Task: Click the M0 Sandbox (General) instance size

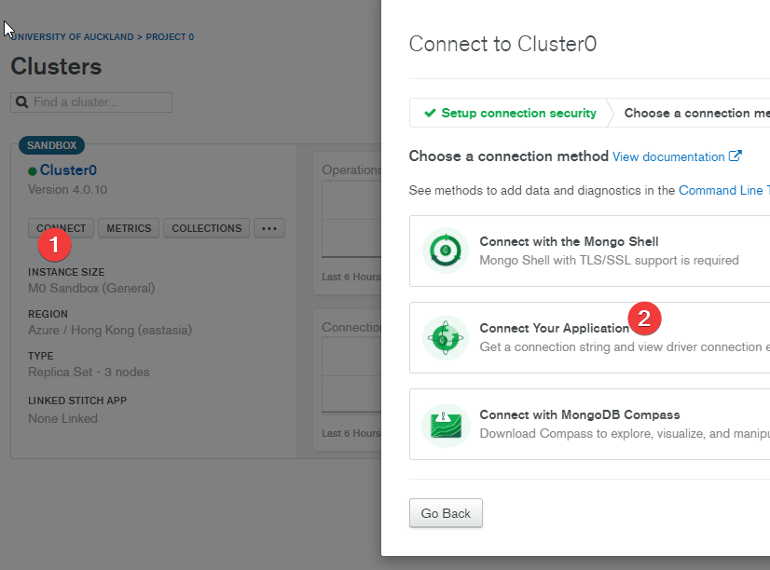Action: (x=91, y=288)
